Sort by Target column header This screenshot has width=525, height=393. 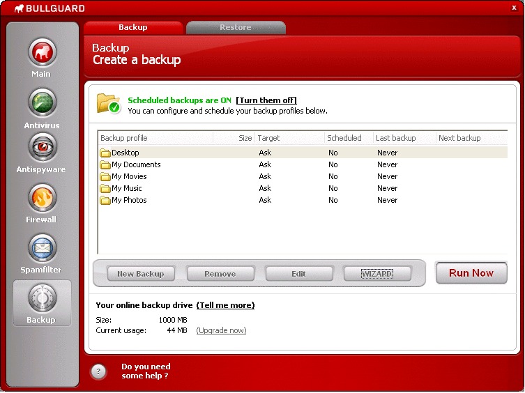(x=289, y=138)
